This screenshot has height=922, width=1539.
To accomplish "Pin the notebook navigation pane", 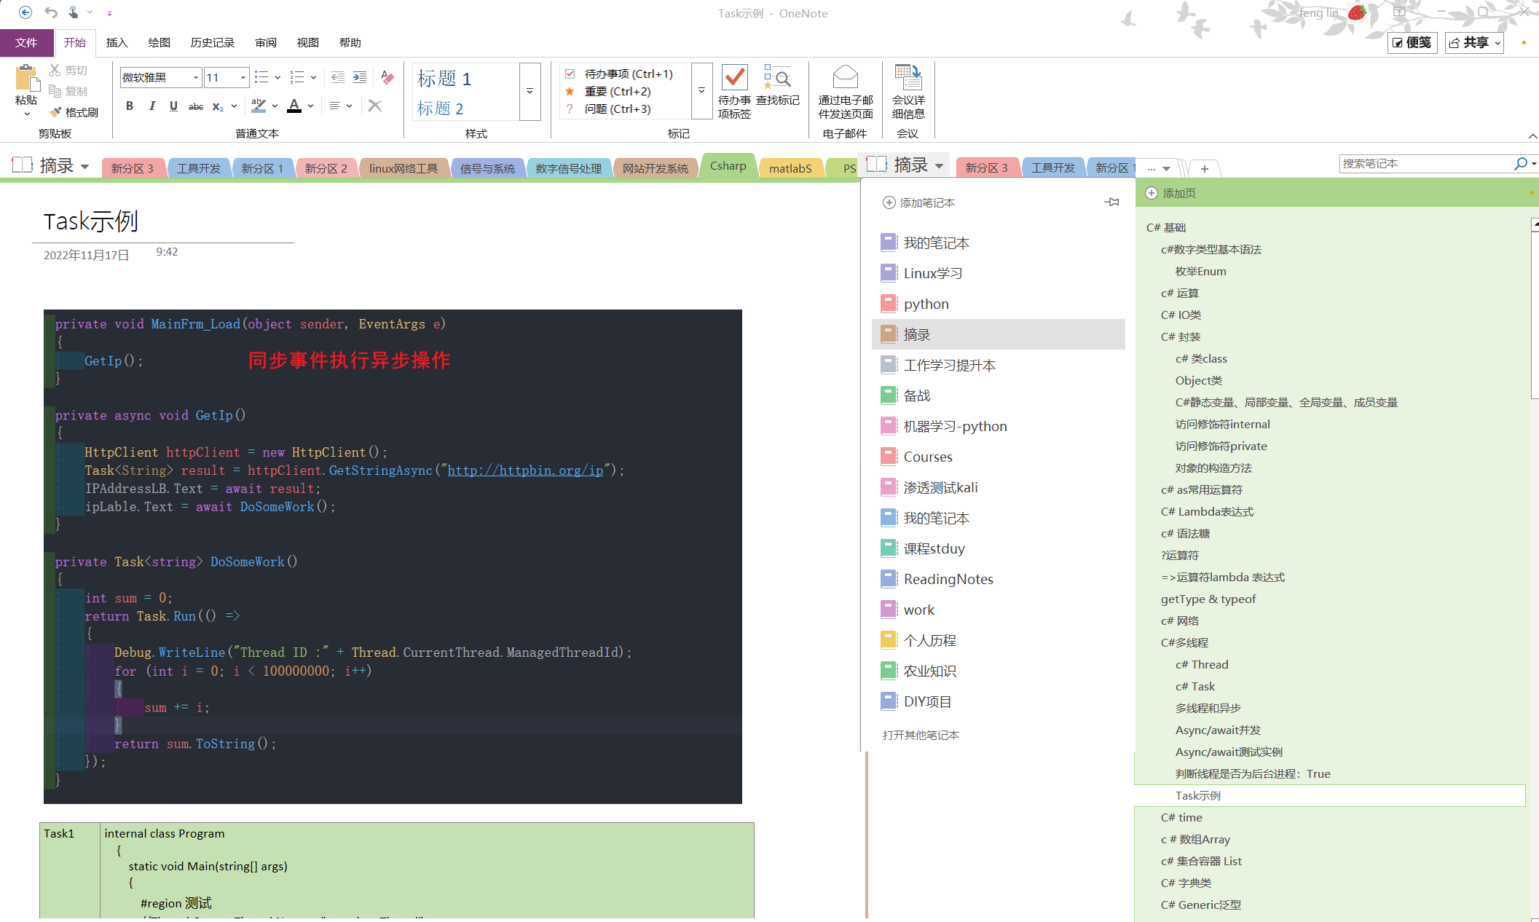I will click(x=1111, y=202).
